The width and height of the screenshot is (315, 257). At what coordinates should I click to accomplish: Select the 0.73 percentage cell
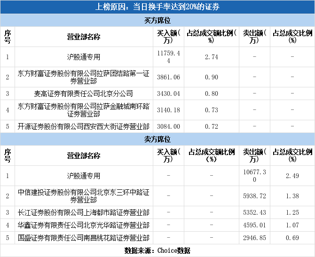pos(212,110)
